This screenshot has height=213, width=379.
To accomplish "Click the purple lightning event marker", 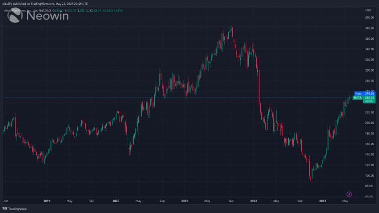I will tap(349, 193).
